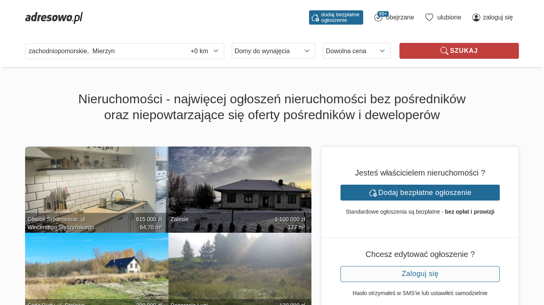The width and height of the screenshot is (544, 305).
Task: Expand the +0 km distance dropdown
Action: [x=205, y=51]
